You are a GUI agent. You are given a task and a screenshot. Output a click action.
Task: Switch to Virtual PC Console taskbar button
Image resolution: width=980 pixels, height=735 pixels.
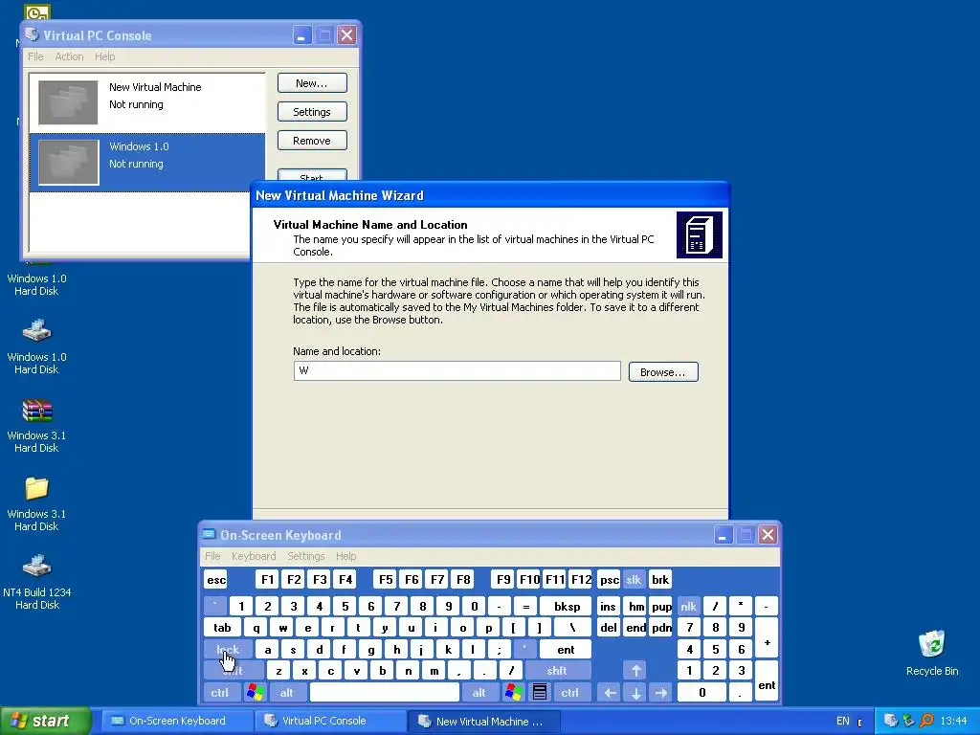(329, 721)
